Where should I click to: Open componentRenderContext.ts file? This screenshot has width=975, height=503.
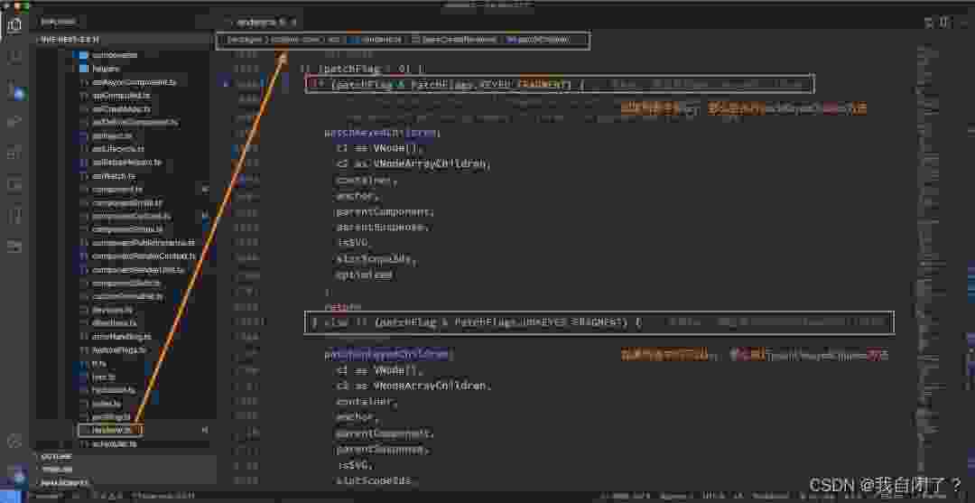click(144, 256)
